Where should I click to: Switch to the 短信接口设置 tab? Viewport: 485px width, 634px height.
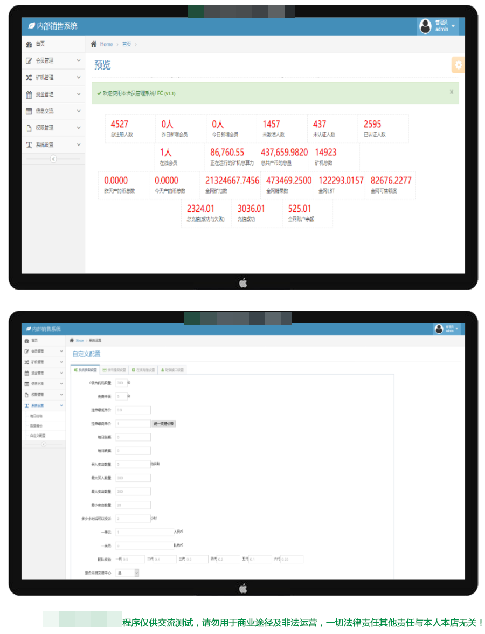(172, 370)
